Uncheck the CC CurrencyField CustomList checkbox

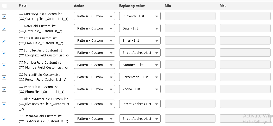tap(4, 17)
